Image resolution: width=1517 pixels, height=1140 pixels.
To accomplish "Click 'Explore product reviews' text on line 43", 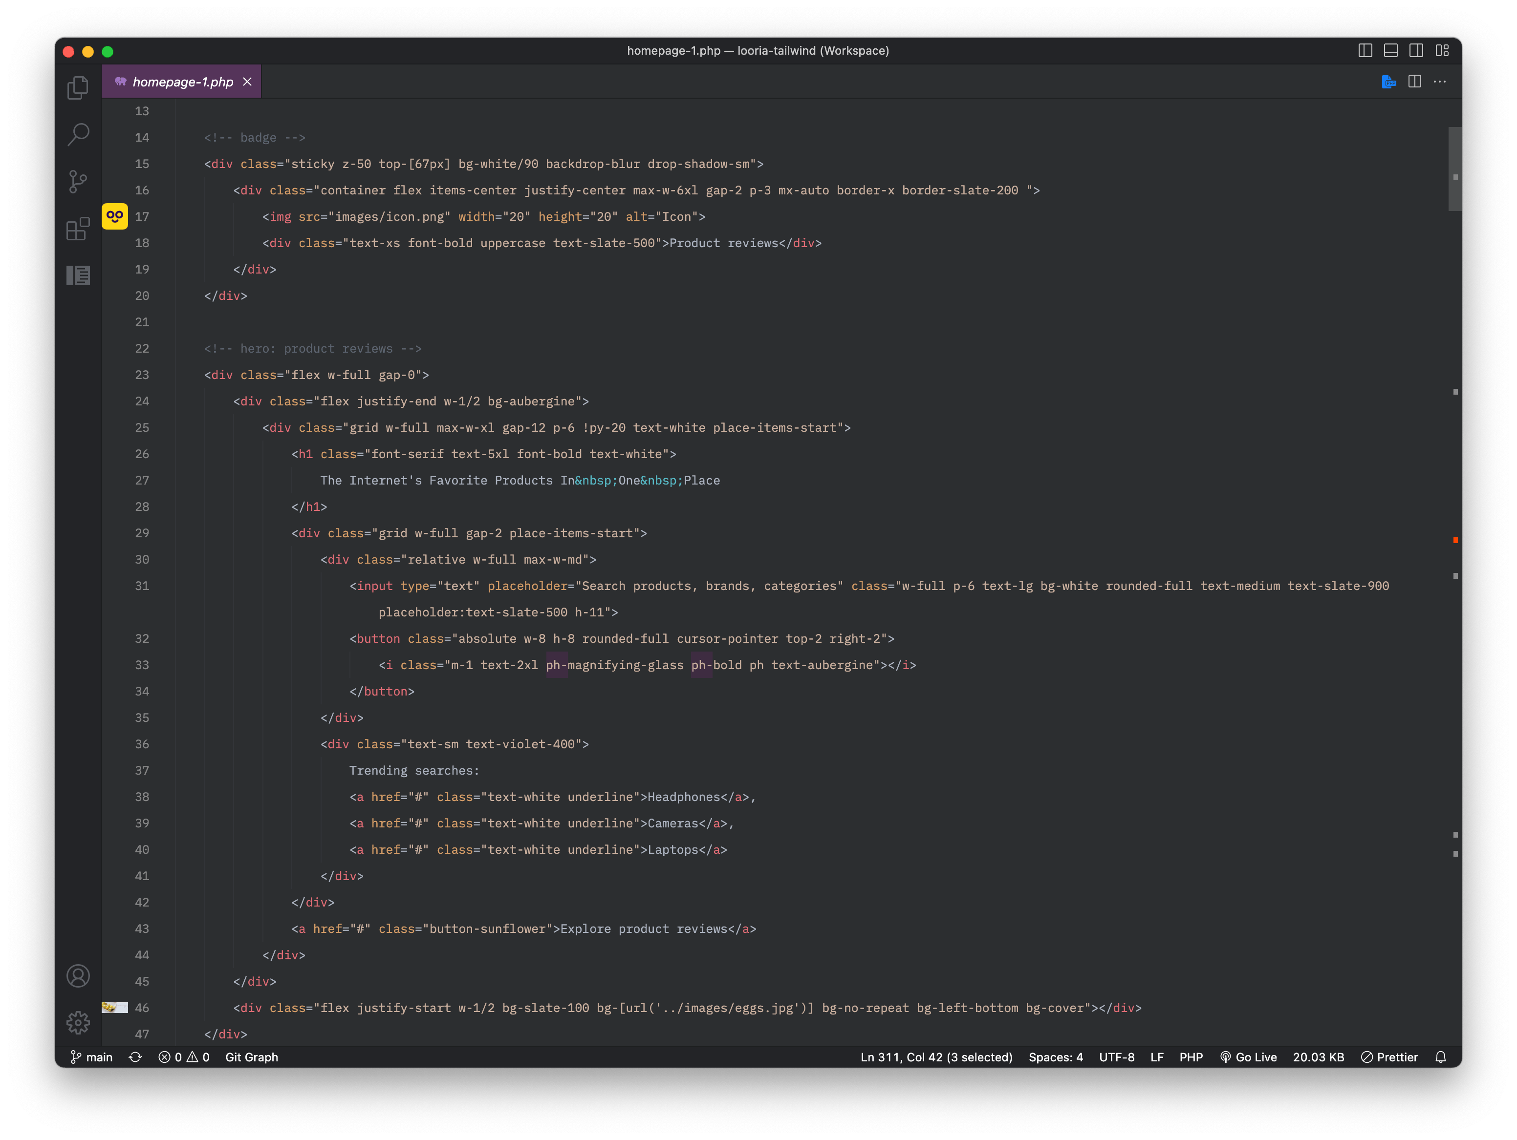I will click(644, 928).
